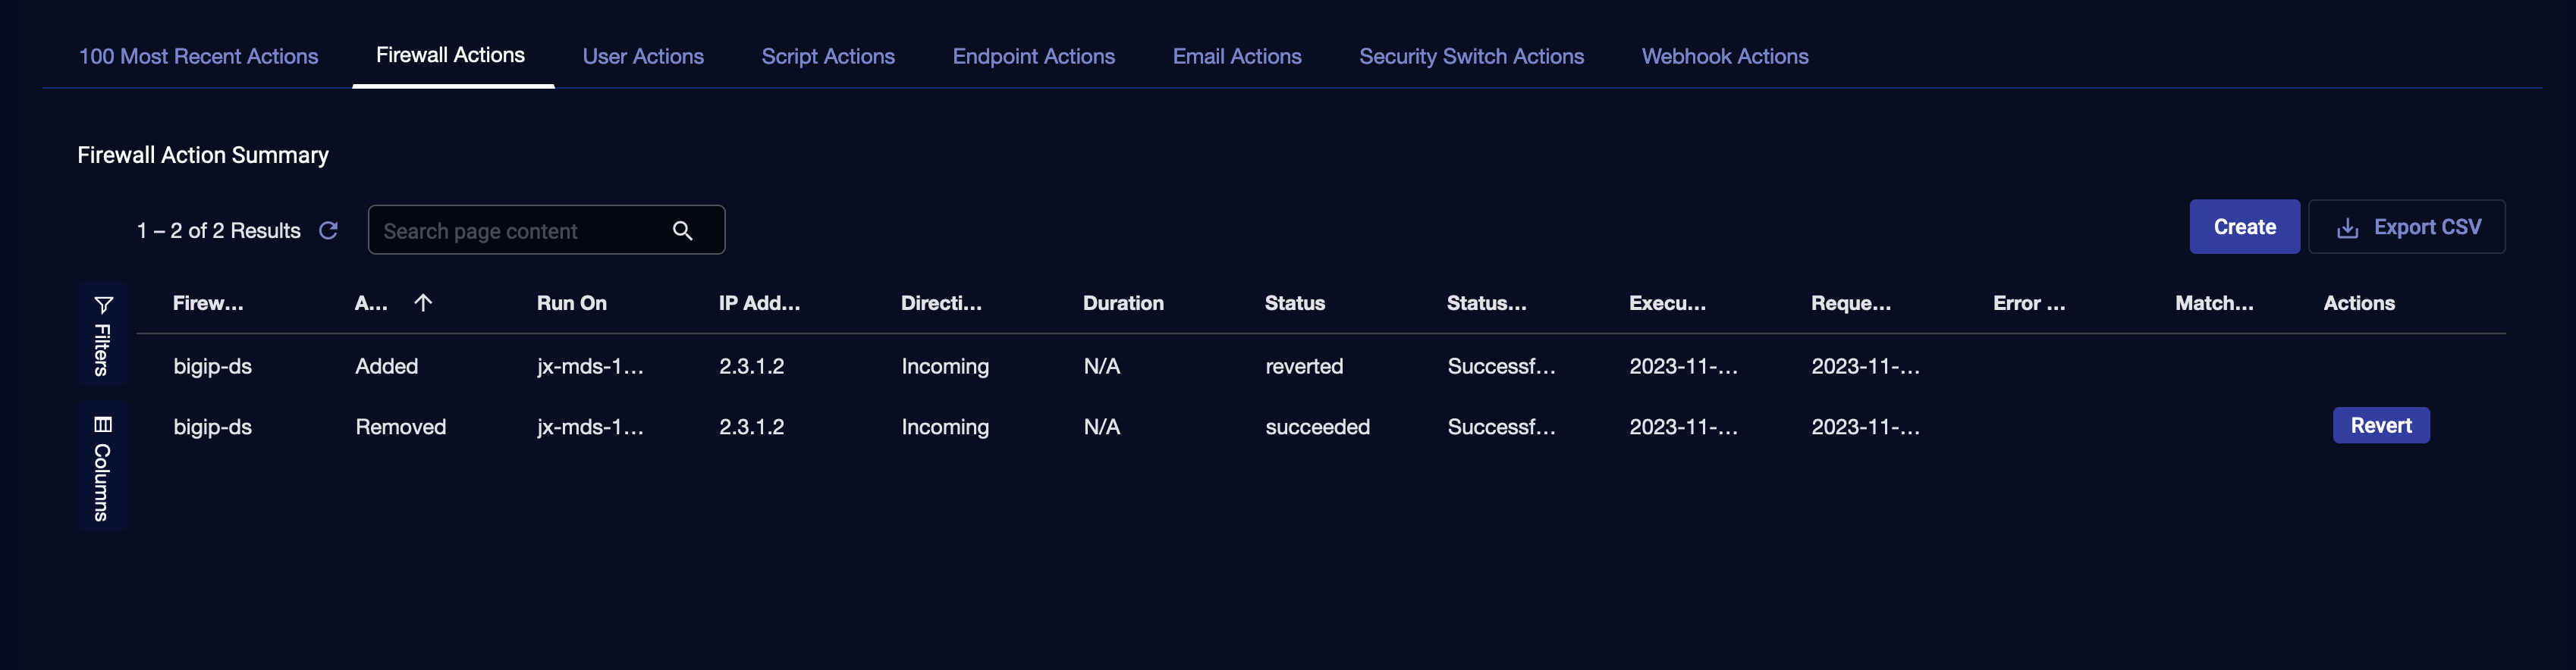The height and width of the screenshot is (670, 2576).
Task: Select the Endpoint Actions tab
Action: click(1033, 57)
